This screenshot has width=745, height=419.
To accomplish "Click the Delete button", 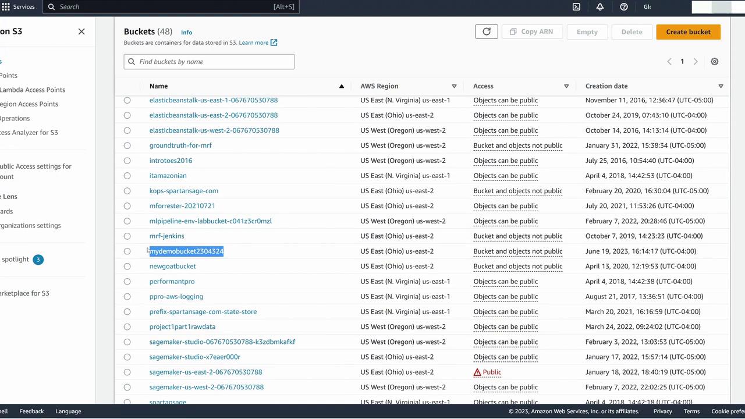I will (632, 31).
